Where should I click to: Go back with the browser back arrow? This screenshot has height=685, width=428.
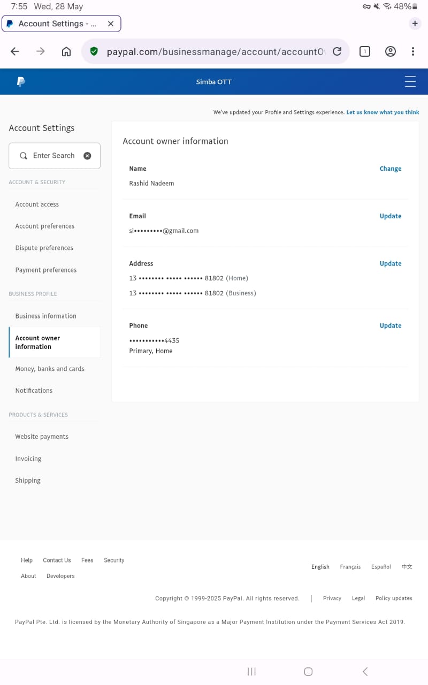(15, 51)
